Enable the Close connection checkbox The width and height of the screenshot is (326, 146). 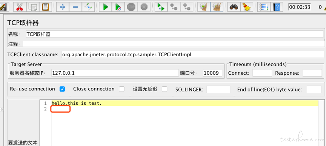(121, 89)
